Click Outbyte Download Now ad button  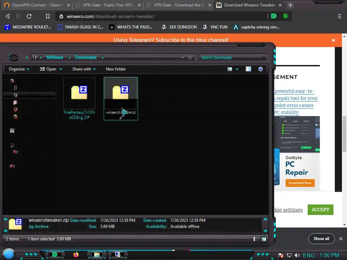pyautogui.click(x=300, y=183)
